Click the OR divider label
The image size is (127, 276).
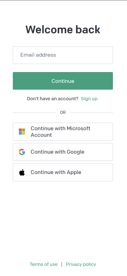[63, 113]
